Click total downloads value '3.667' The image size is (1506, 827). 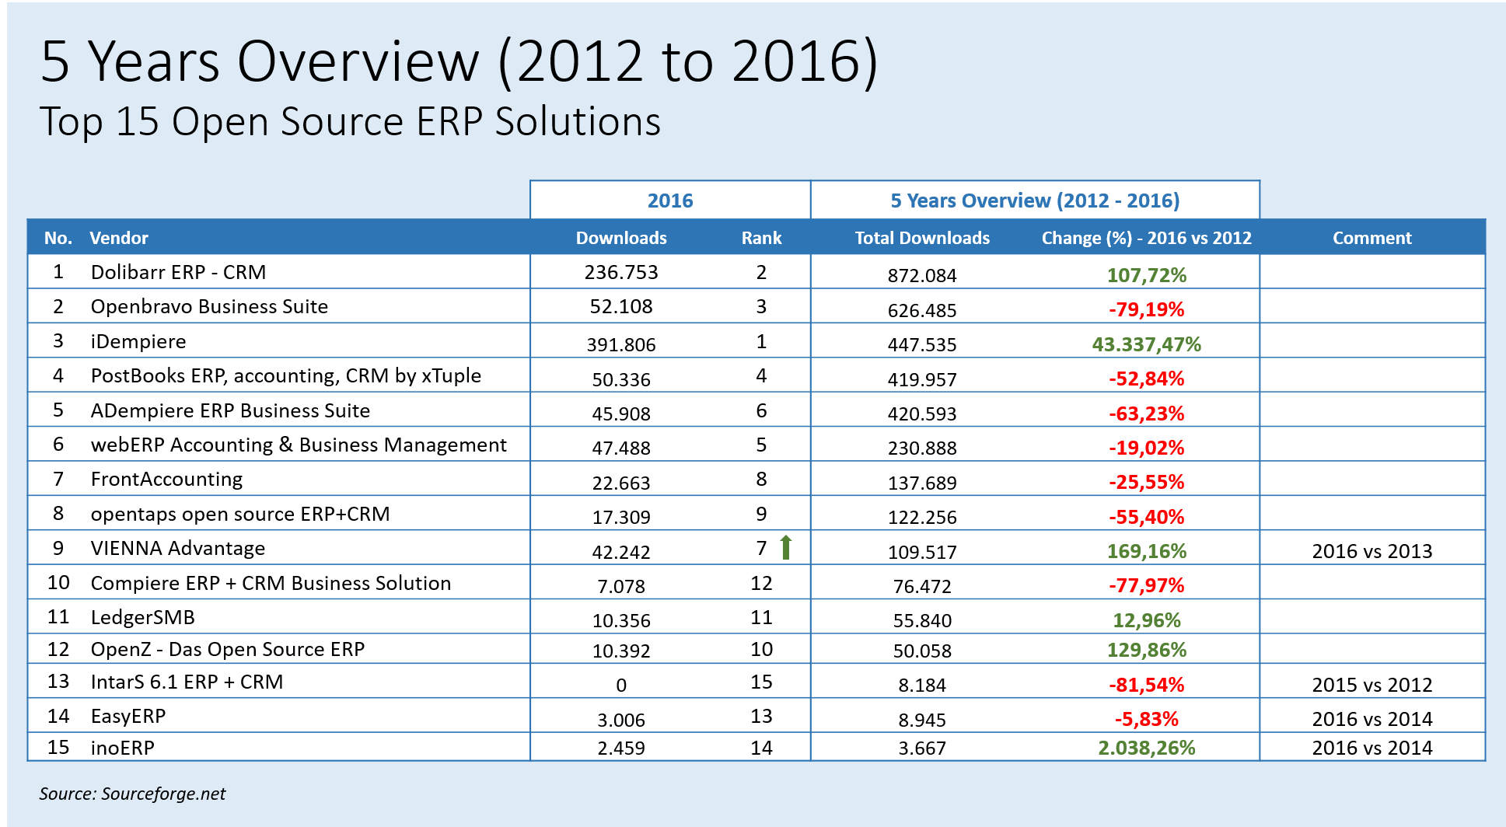922,748
